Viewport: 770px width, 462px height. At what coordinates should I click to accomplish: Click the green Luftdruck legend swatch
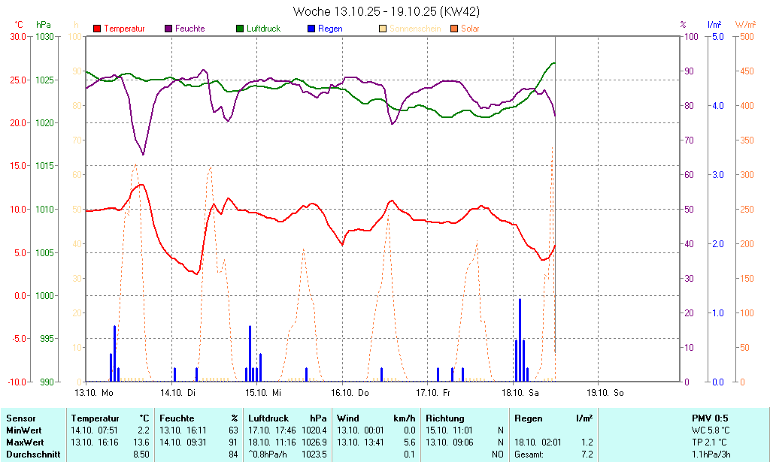click(240, 29)
